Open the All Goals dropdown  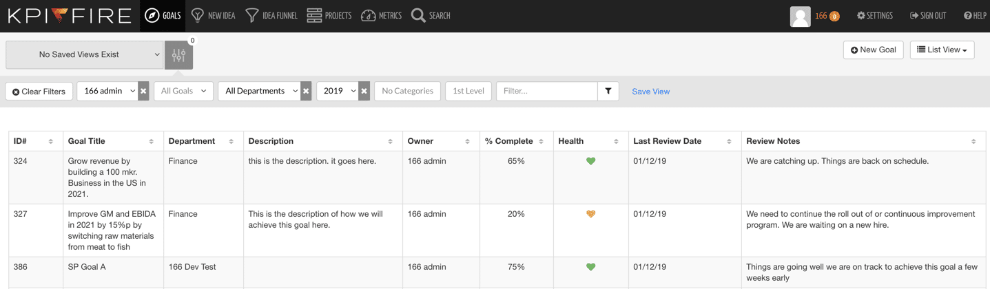tap(183, 91)
